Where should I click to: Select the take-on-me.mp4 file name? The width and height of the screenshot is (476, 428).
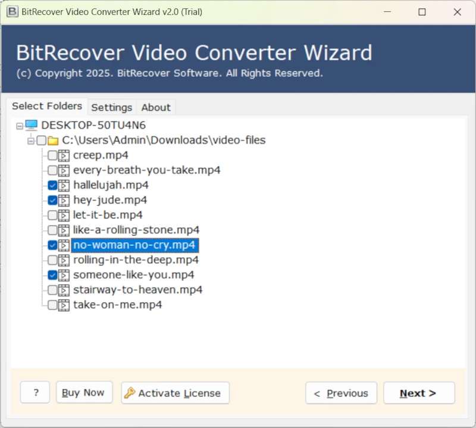(x=117, y=305)
